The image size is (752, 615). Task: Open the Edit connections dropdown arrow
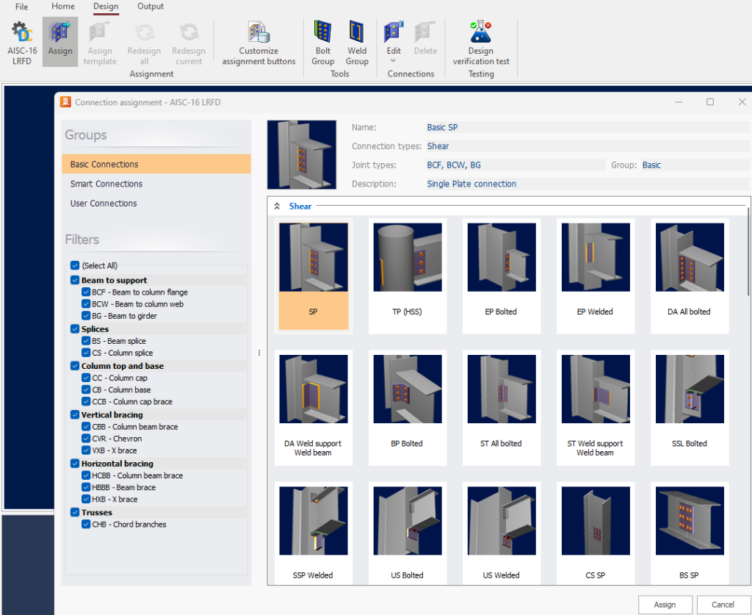[x=394, y=61]
